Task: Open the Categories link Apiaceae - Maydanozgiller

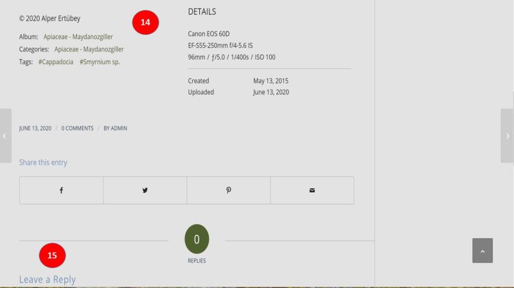Action: [89, 49]
